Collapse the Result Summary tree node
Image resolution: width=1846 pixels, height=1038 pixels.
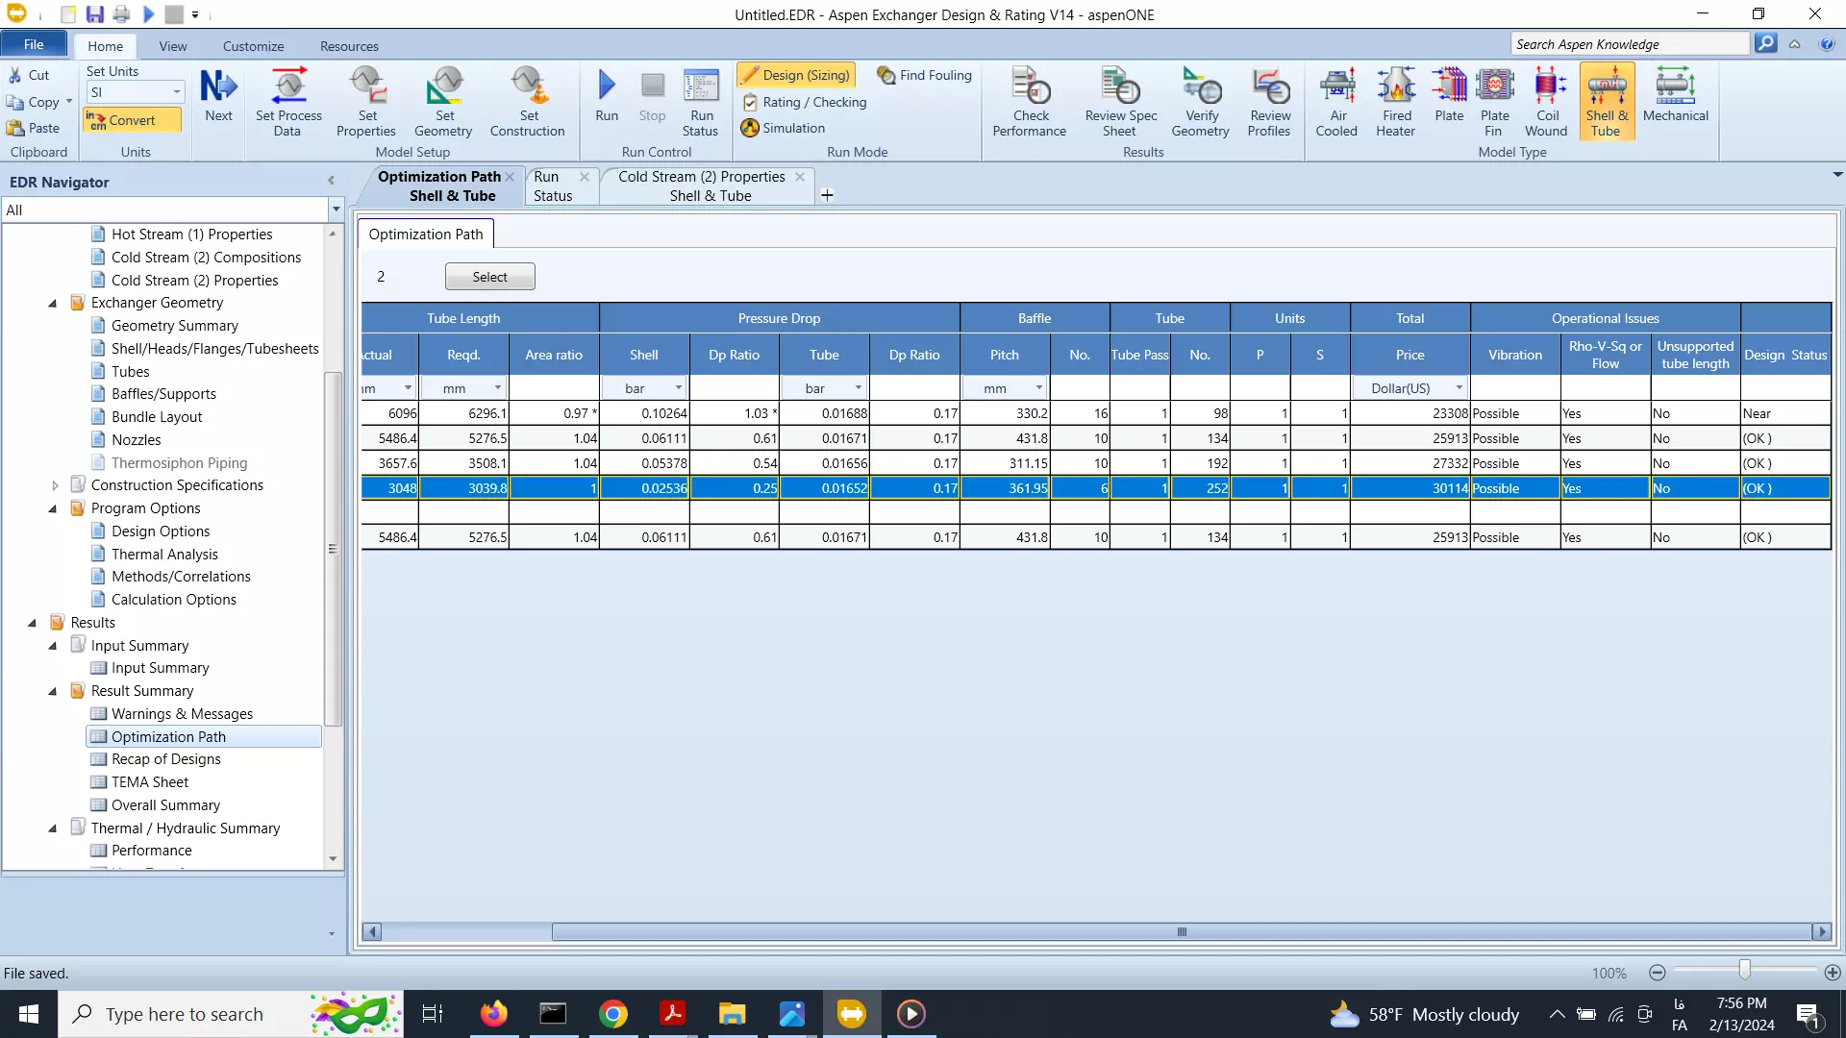[53, 692]
